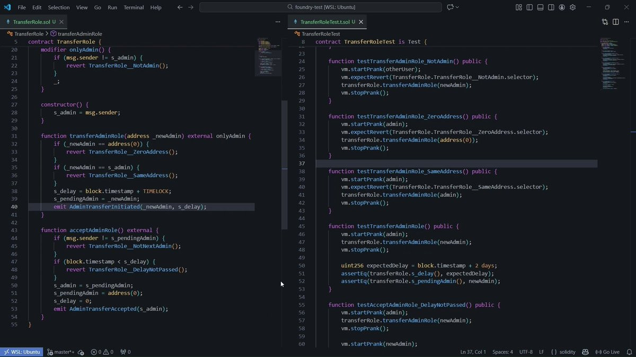
Task: Toggle the bottom panel layout icon
Action: pyautogui.click(x=540, y=7)
